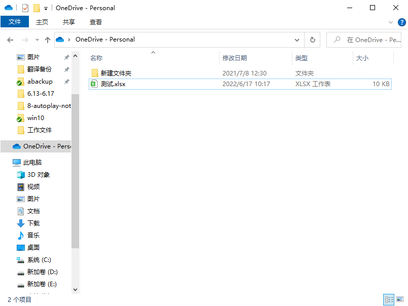The height and width of the screenshot is (306, 408).
Task: Click the navigation pane scrollbar thumb
Action: (75, 171)
